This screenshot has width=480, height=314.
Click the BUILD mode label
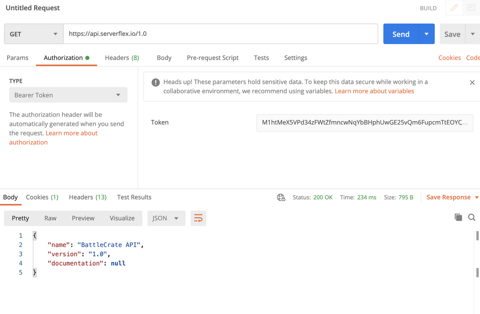point(428,8)
